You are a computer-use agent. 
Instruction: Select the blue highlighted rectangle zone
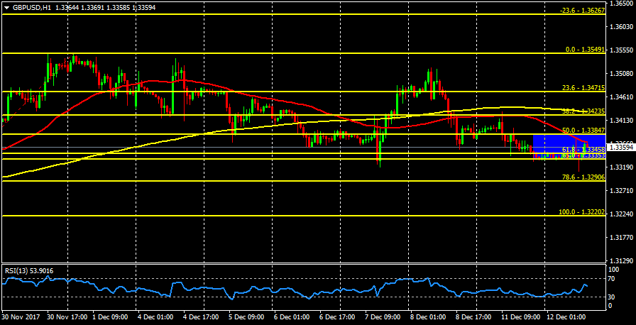coord(557,145)
